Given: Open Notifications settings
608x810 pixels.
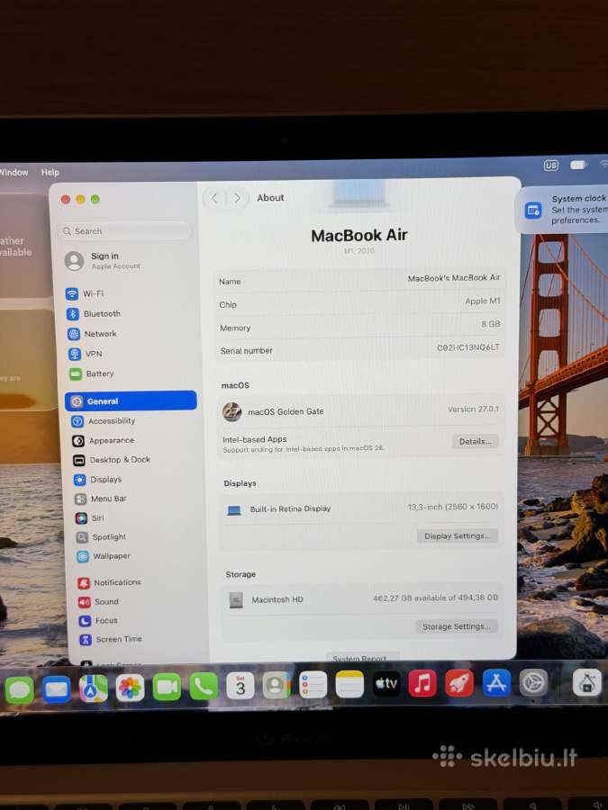Looking at the screenshot, I should point(110,582).
